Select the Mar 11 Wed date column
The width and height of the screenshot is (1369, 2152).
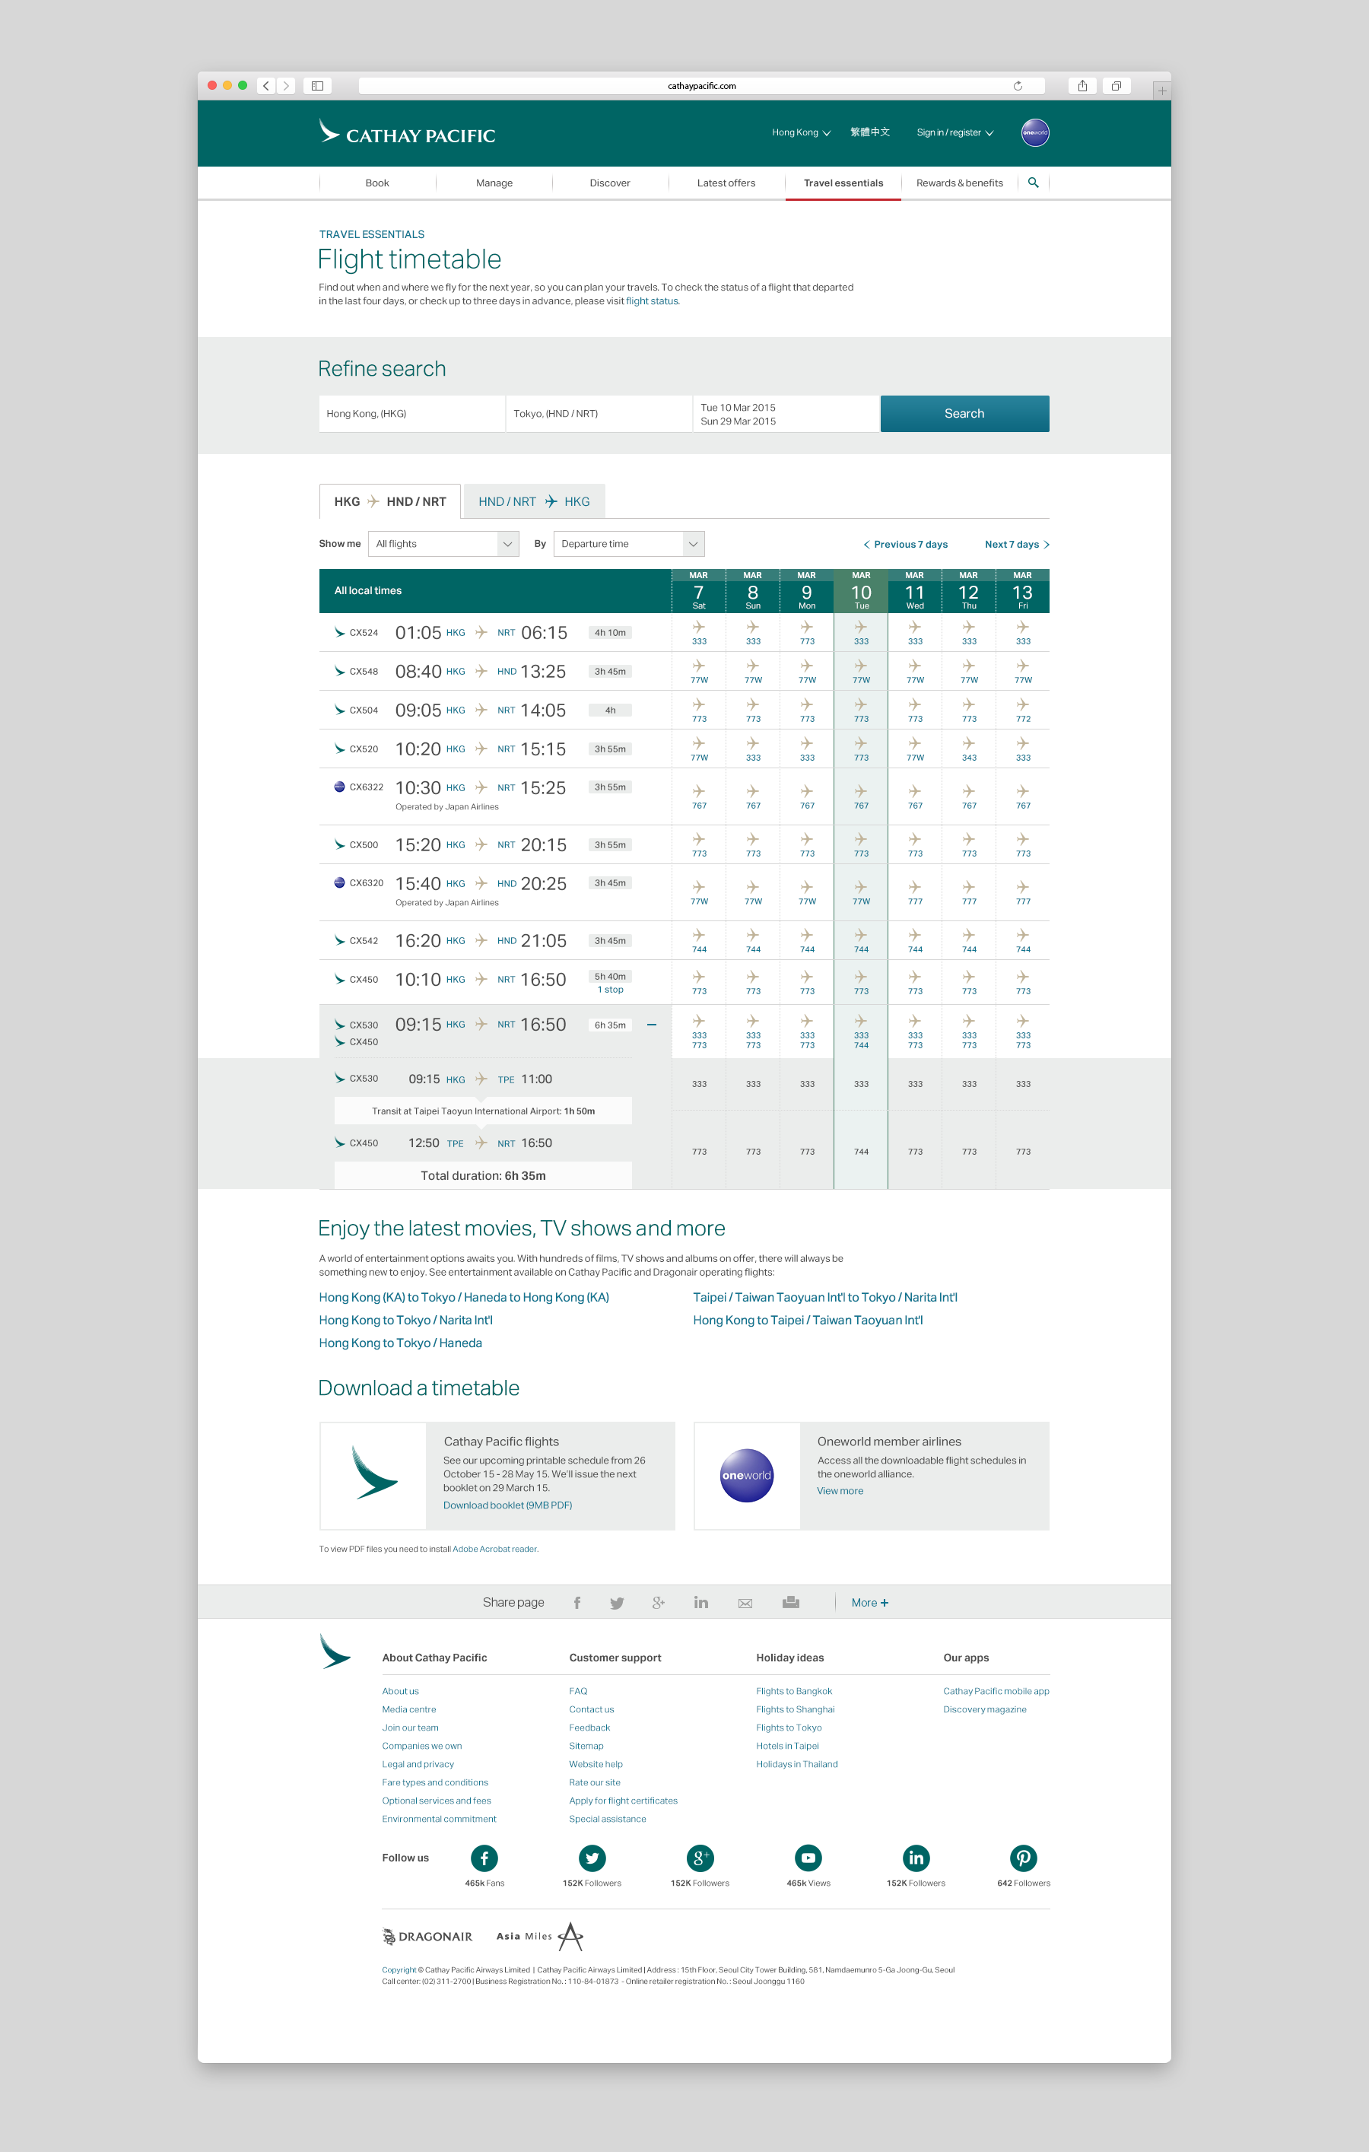click(914, 591)
